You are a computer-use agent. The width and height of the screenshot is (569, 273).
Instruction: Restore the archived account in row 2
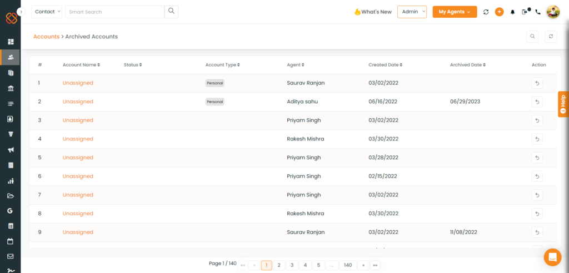point(537,102)
